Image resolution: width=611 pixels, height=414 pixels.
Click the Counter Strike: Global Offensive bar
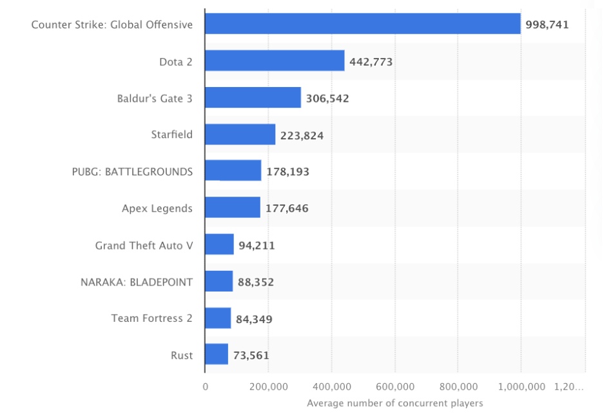pos(362,24)
